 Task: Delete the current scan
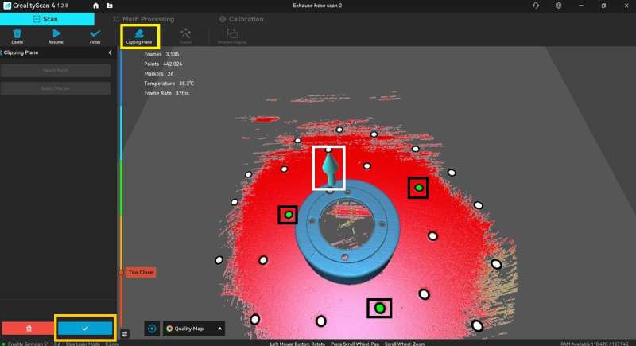tap(17, 35)
